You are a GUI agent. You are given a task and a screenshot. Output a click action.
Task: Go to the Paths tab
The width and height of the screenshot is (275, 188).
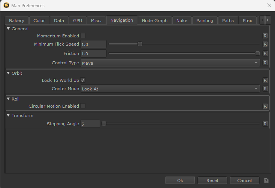point(228,21)
